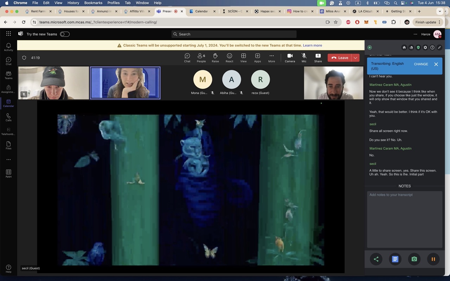
Task: Click CHANGE transcription language
Action: (421, 64)
